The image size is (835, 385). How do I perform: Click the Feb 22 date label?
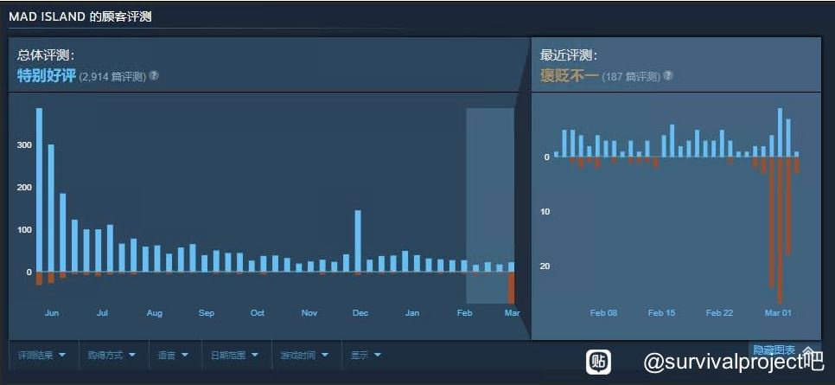[x=720, y=313]
